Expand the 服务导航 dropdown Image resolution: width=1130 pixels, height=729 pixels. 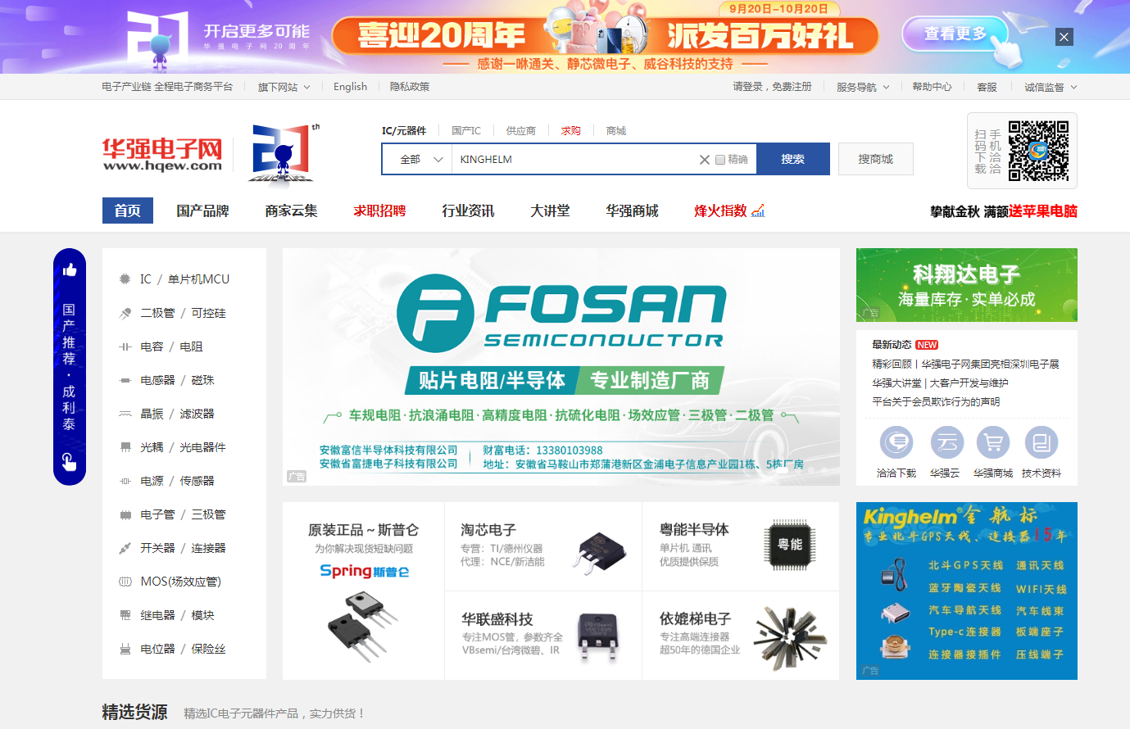pyautogui.click(x=862, y=87)
